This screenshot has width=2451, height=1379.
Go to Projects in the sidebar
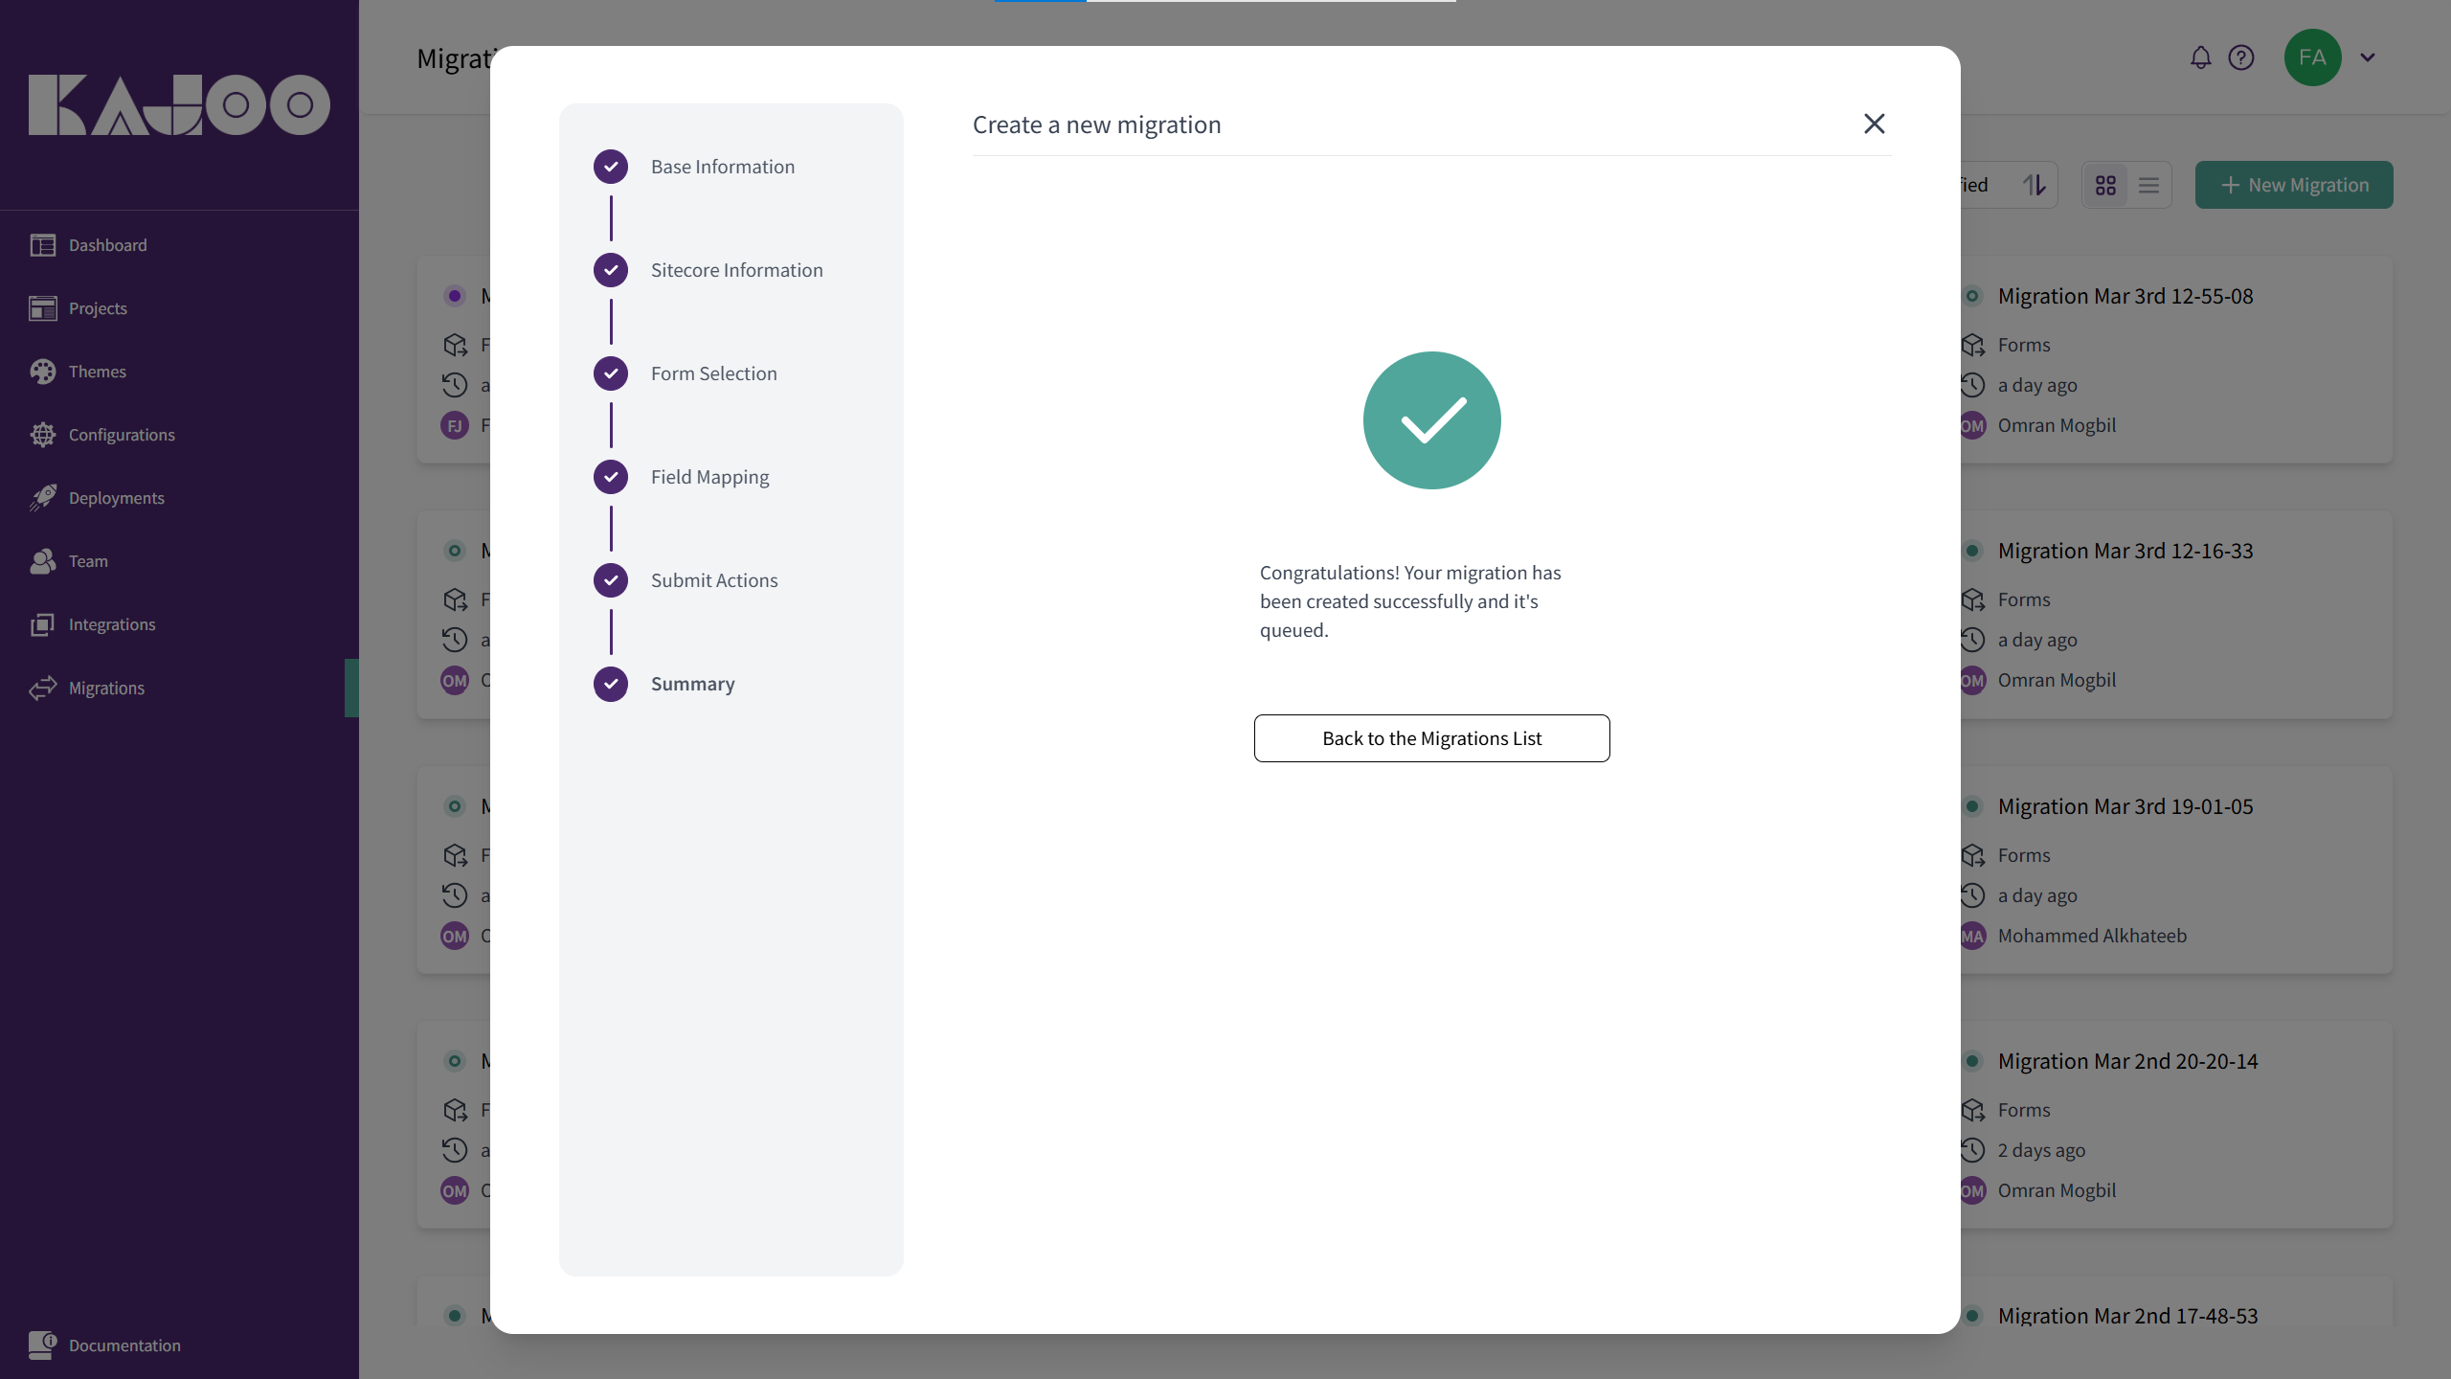click(x=98, y=308)
